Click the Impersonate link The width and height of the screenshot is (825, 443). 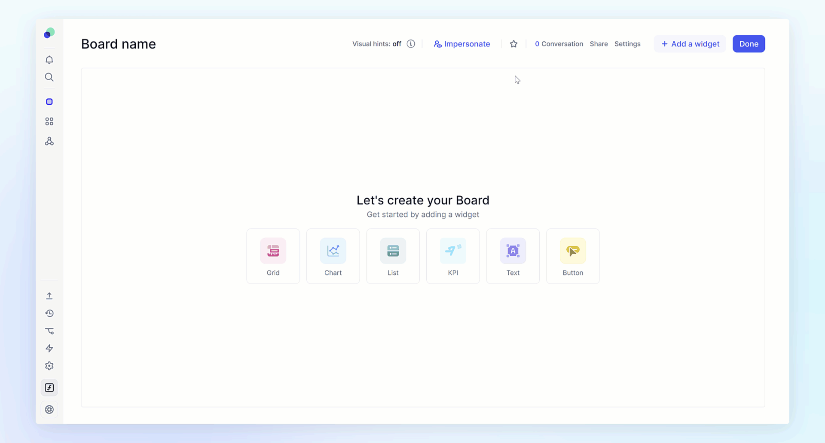click(462, 44)
